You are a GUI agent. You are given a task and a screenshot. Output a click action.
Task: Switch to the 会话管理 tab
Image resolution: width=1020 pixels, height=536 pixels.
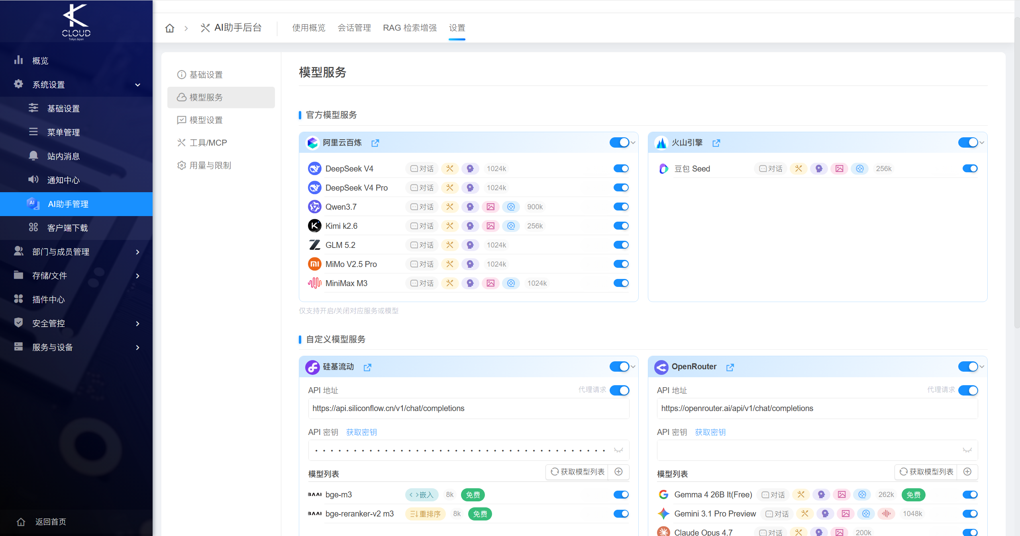coord(354,28)
